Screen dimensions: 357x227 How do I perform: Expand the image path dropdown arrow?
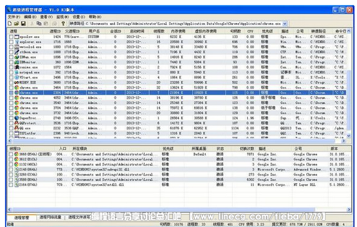coord(285,24)
